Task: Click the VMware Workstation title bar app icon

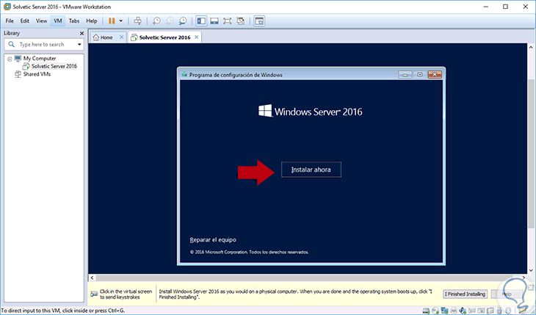Action: pyautogui.click(x=7, y=7)
